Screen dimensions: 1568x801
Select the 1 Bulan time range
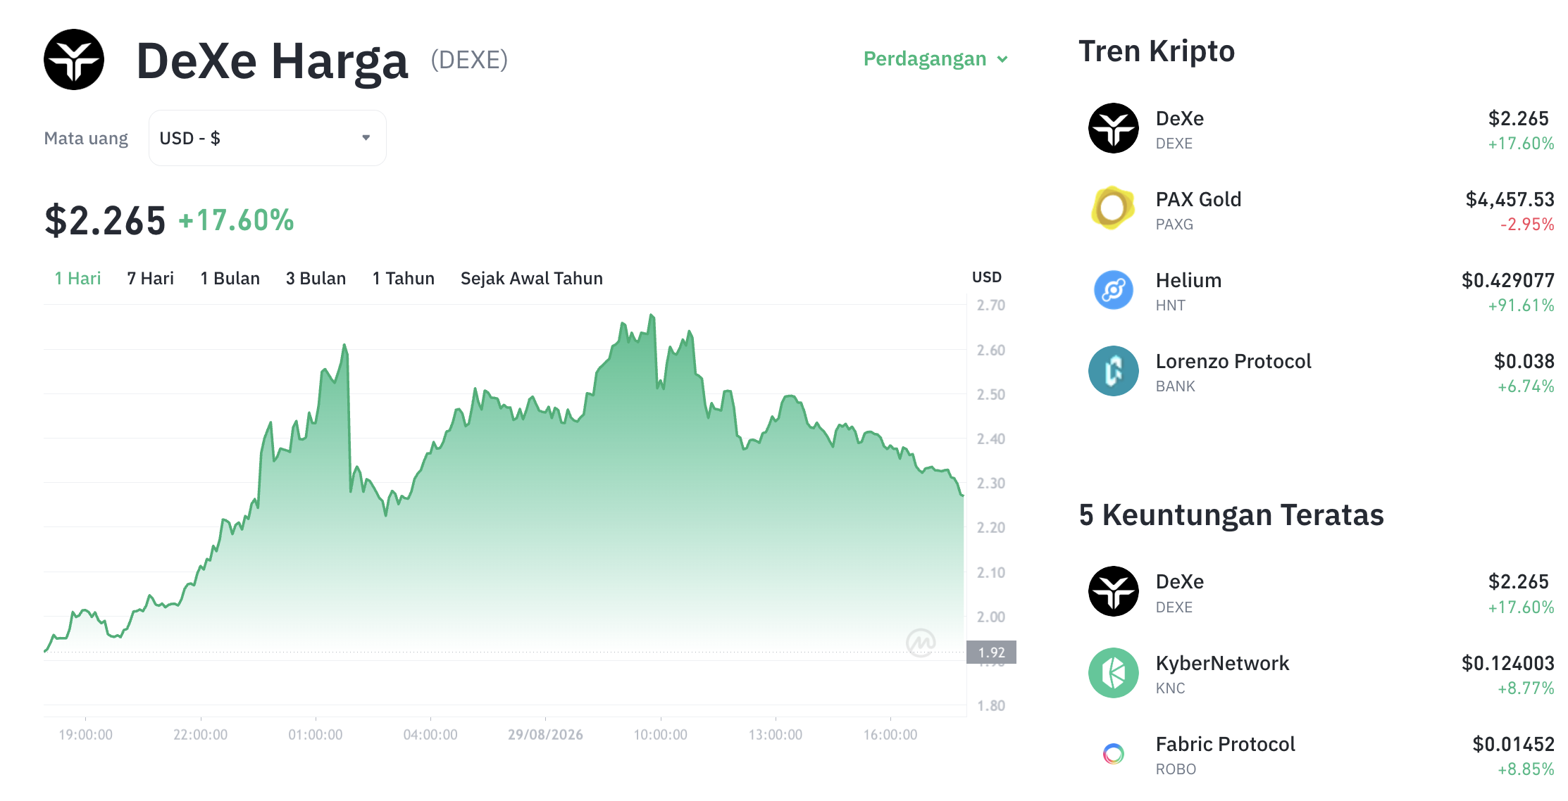(230, 279)
